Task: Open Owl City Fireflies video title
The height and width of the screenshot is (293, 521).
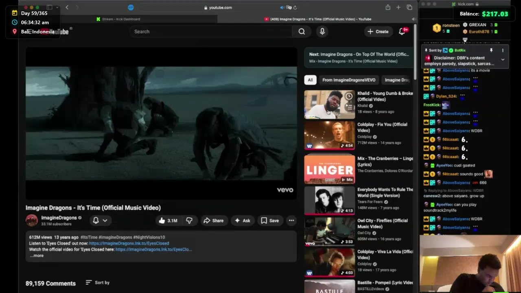Action: (383, 223)
